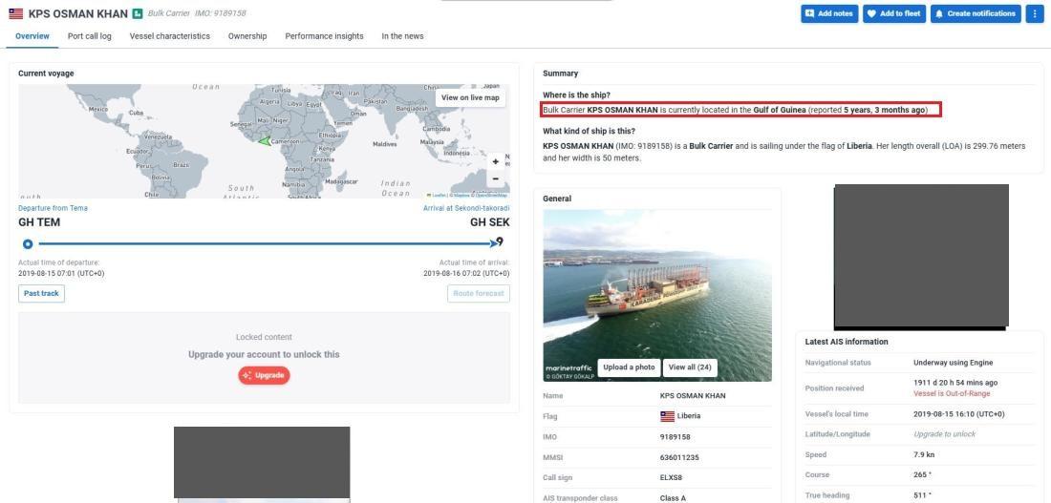Switch to the Ownership tab
Image resolution: width=1051 pixels, height=503 pixels.
coord(247,36)
